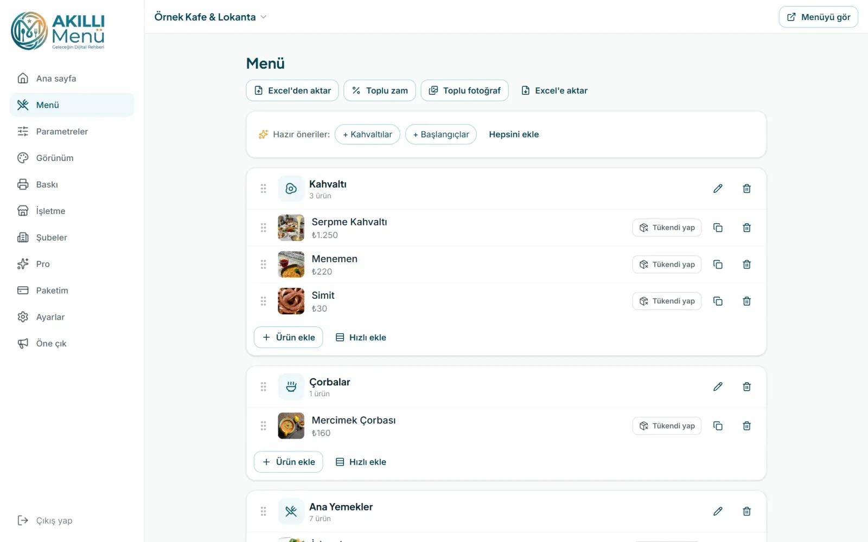
Task: Open Ayarlar in the sidebar
Action: click(x=72, y=317)
